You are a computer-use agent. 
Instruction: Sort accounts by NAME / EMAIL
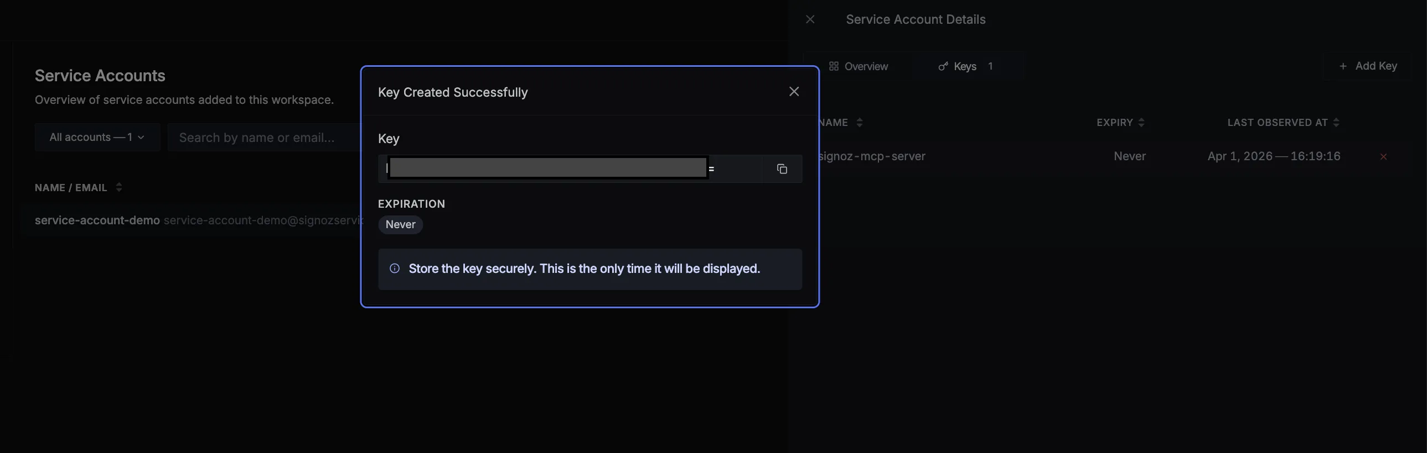coord(118,187)
